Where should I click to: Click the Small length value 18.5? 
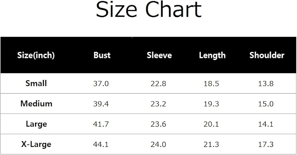(211, 84)
